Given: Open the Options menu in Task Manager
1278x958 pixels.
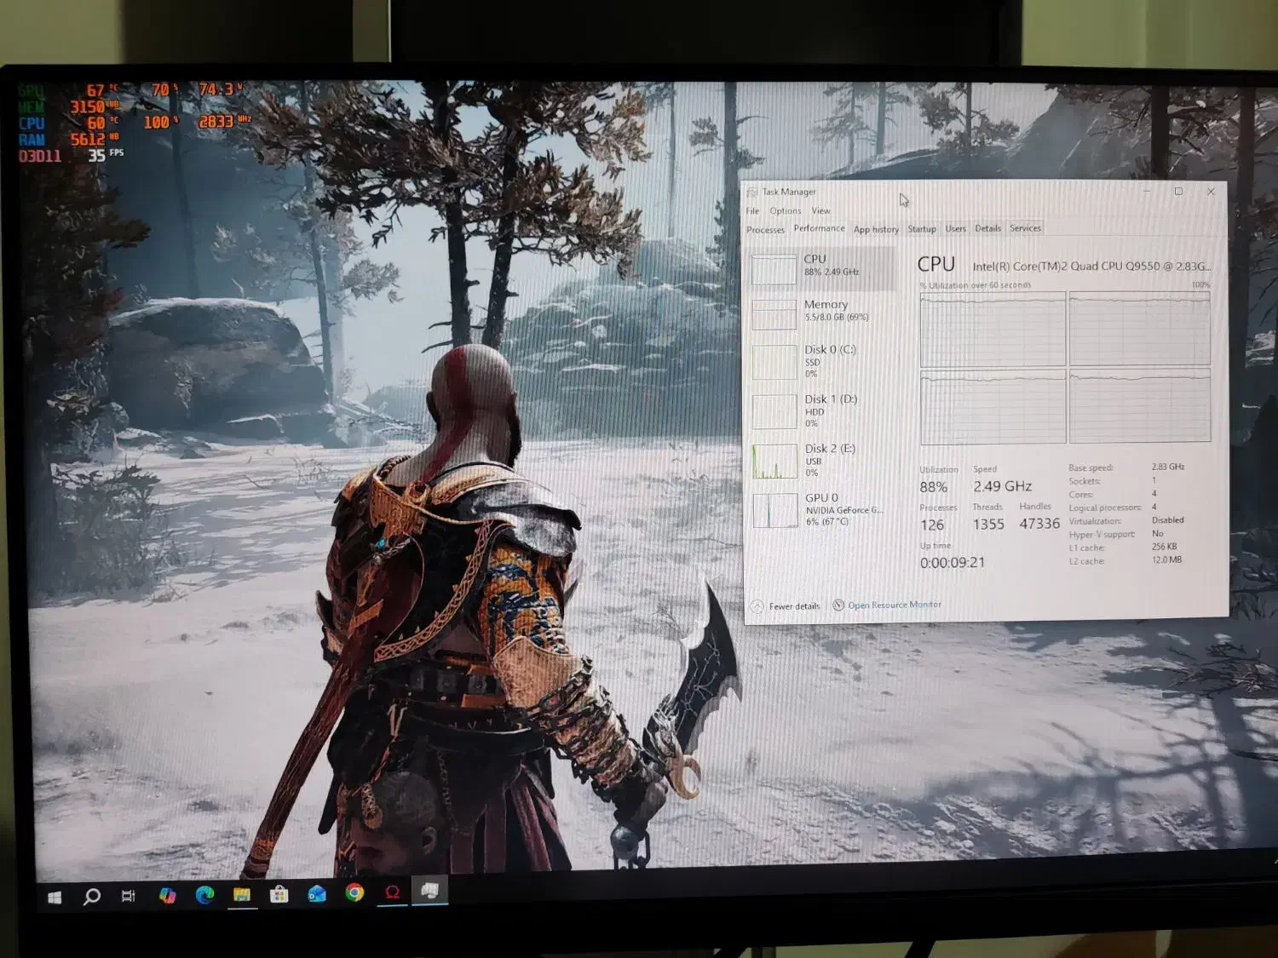Looking at the screenshot, I should [785, 211].
